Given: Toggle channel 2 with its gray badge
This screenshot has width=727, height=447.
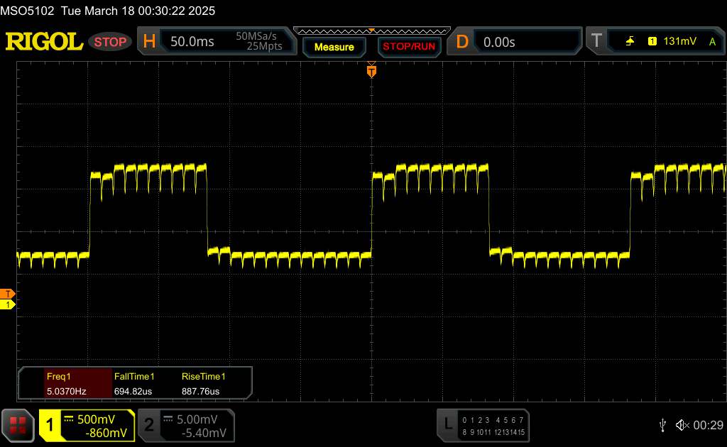Looking at the screenshot, I should [149, 425].
